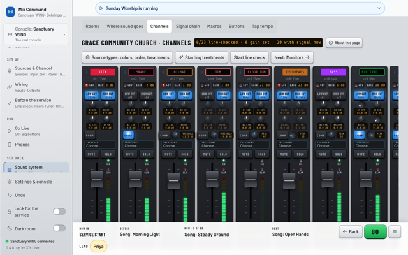
Task: Toggle HIGH CUT on the TOM channel
Action: pyautogui.click(x=223, y=96)
